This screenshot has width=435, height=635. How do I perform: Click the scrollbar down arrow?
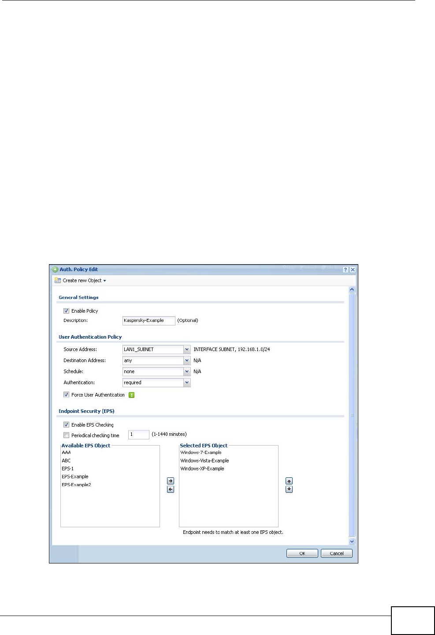352,541
